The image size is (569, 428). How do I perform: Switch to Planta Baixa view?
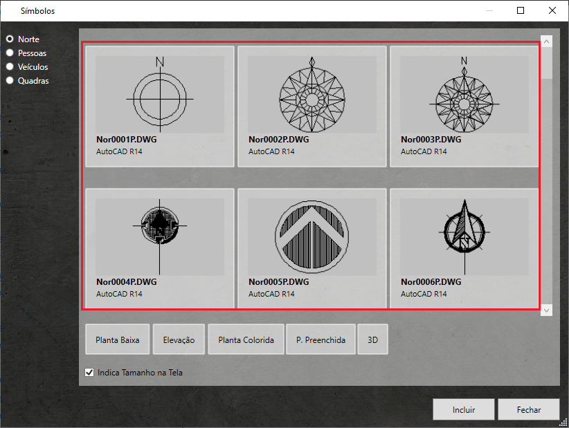(117, 339)
